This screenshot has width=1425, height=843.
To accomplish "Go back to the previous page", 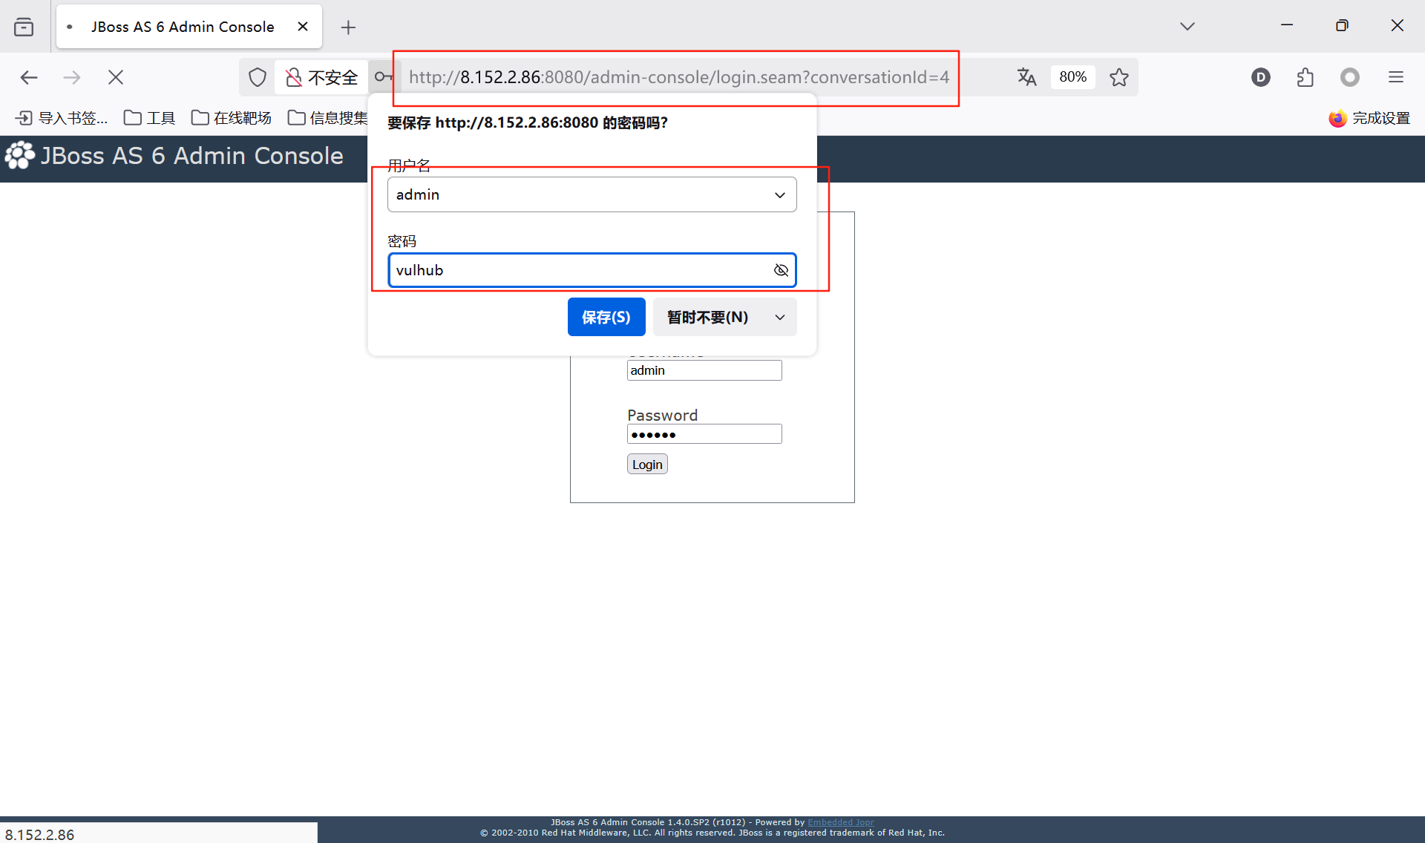I will pyautogui.click(x=29, y=77).
